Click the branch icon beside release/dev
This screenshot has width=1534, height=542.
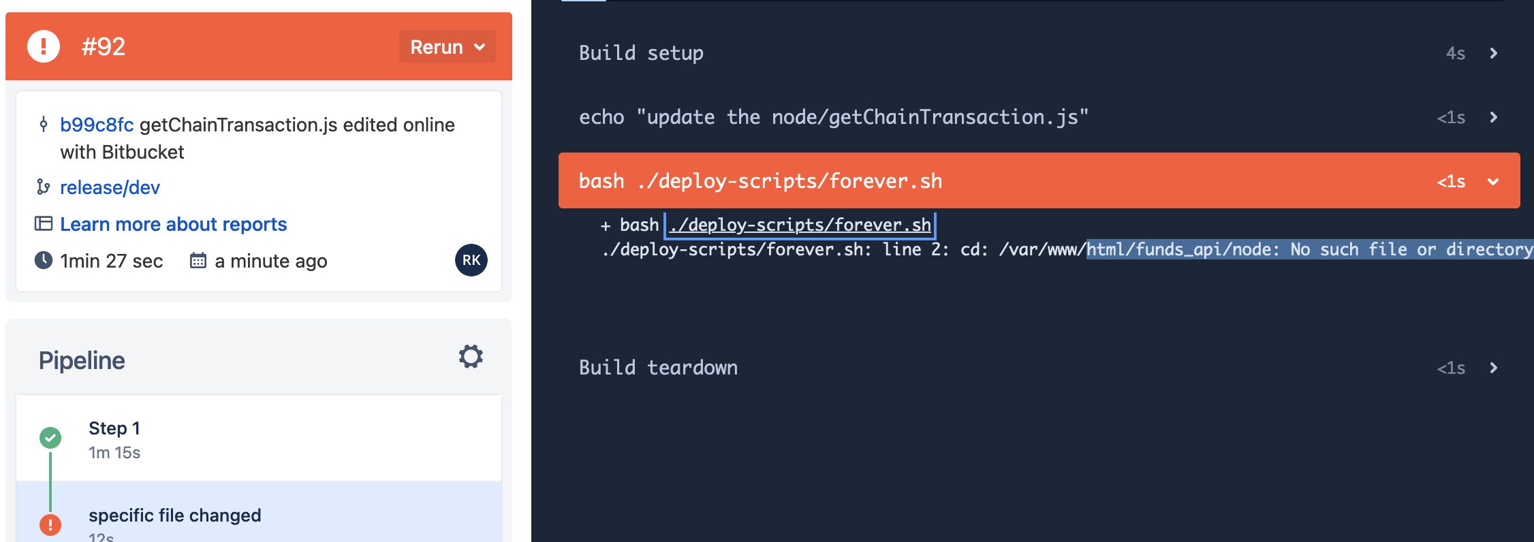(44, 187)
